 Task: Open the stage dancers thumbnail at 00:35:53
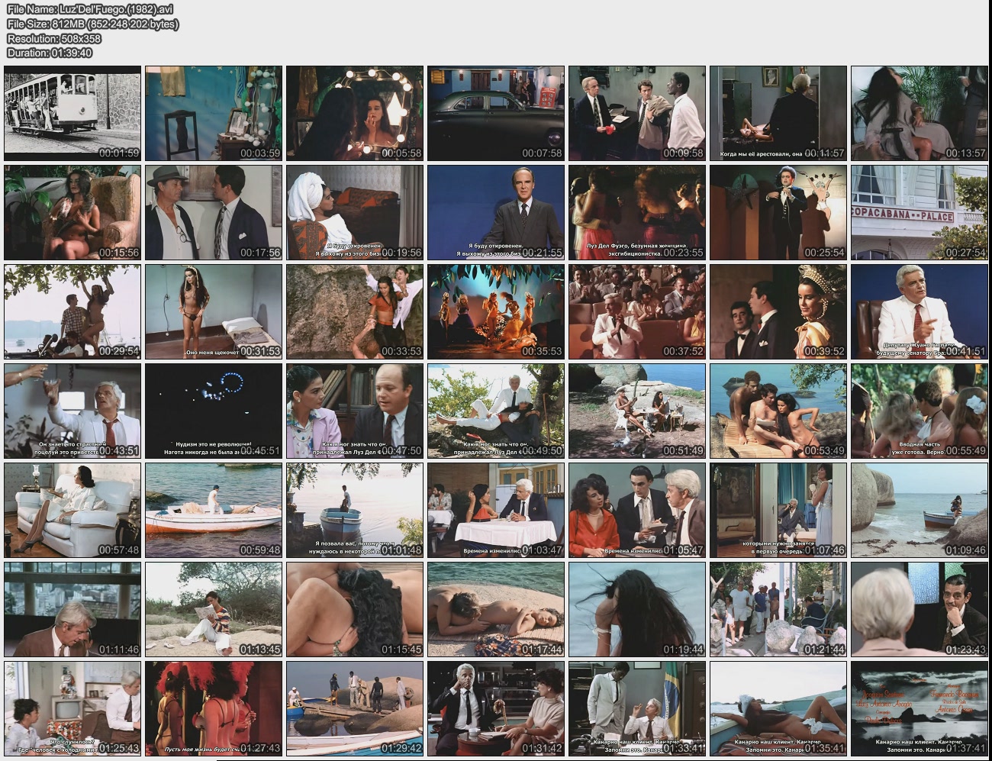click(496, 311)
